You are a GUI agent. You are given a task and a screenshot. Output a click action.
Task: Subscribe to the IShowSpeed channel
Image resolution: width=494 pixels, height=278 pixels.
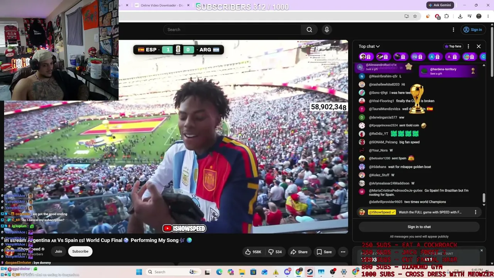tap(80, 251)
